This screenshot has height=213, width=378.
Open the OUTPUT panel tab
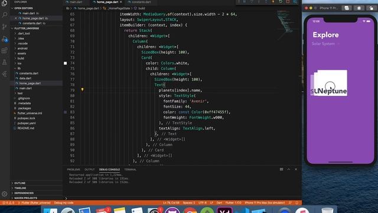point(89,170)
